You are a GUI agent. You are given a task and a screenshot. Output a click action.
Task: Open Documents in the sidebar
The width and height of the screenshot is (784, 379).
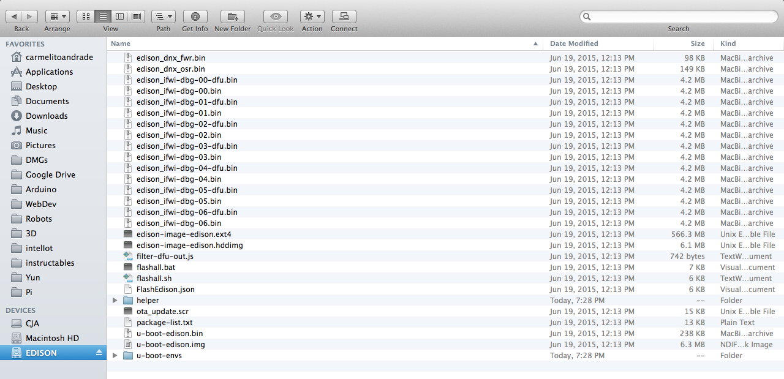[x=47, y=101]
